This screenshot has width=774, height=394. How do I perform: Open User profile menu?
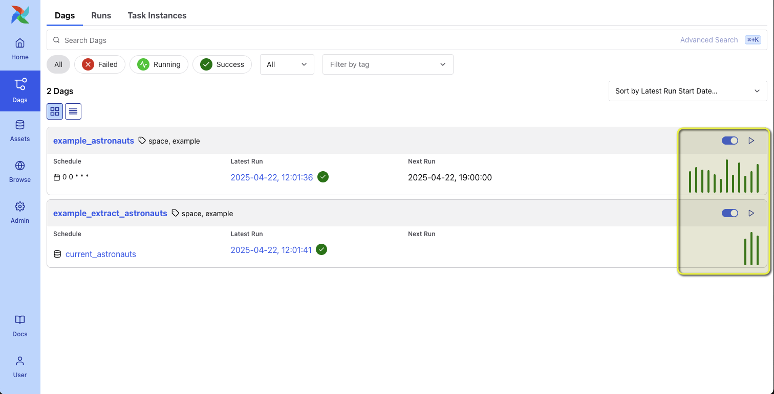[20, 367]
